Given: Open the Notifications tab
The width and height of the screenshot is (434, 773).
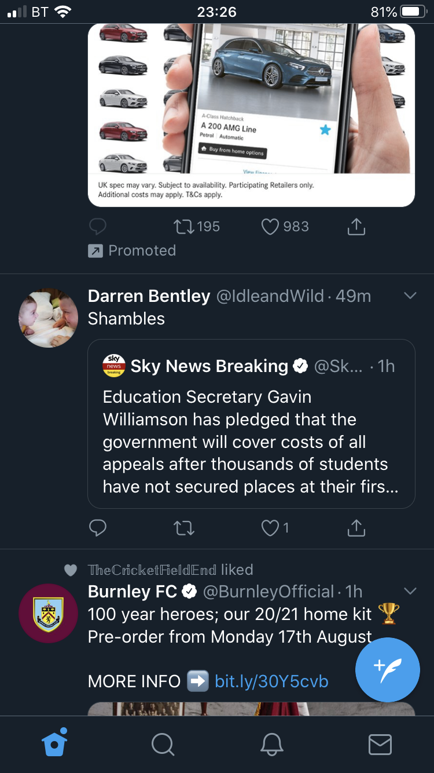Looking at the screenshot, I should tap(271, 744).
